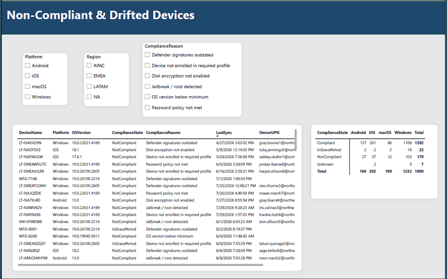
Task: Tick the LATAM region checkbox
Action: 89,86
